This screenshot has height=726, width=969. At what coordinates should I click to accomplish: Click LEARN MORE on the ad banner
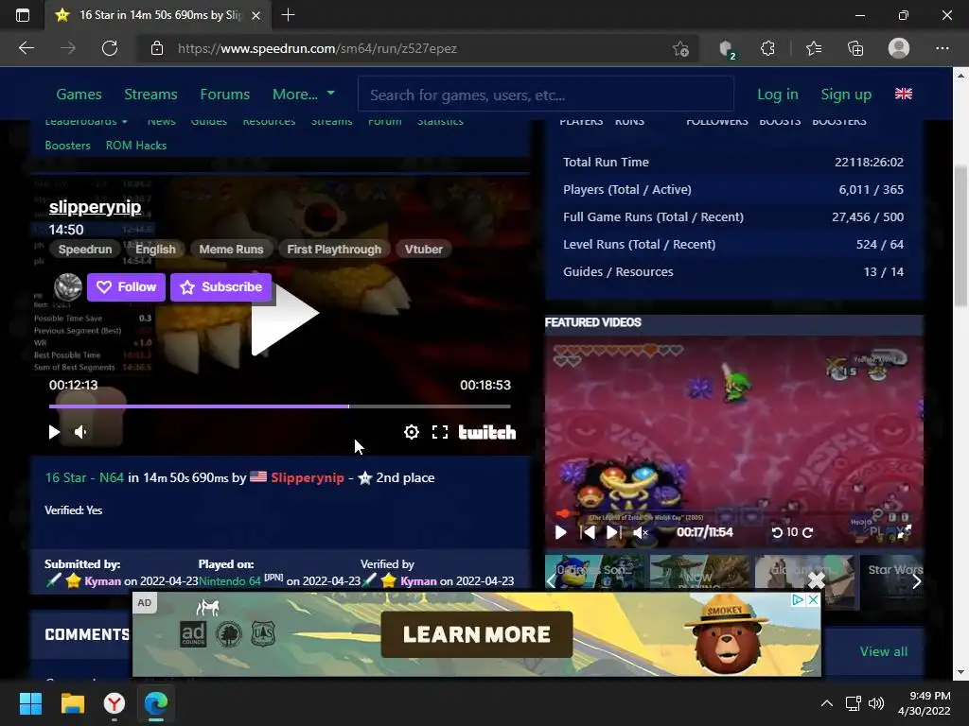(477, 634)
